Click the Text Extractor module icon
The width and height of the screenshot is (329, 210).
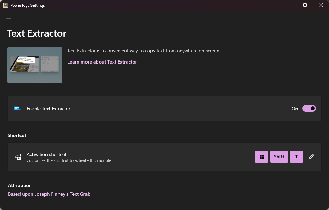pos(17,109)
